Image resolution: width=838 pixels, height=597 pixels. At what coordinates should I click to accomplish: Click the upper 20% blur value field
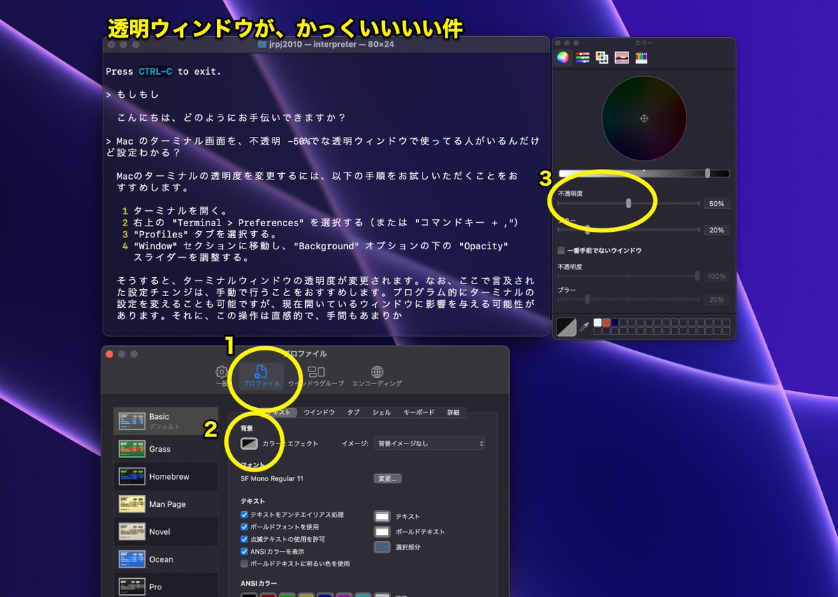(716, 230)
